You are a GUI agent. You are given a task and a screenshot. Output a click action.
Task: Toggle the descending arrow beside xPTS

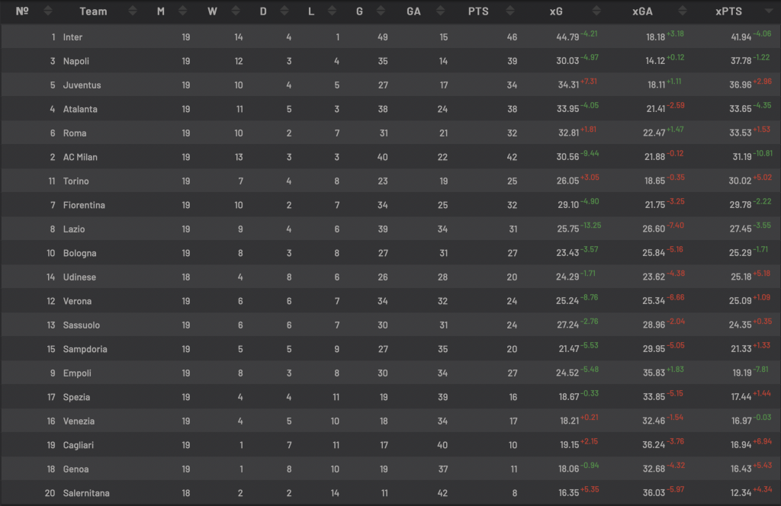tap(768, 11)
